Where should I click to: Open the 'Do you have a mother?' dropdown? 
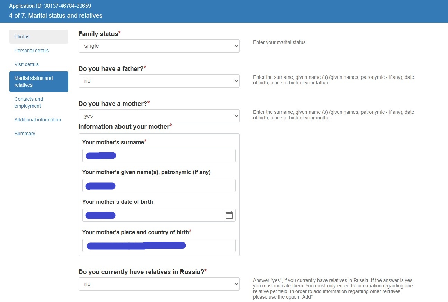[x=159, y=116]
